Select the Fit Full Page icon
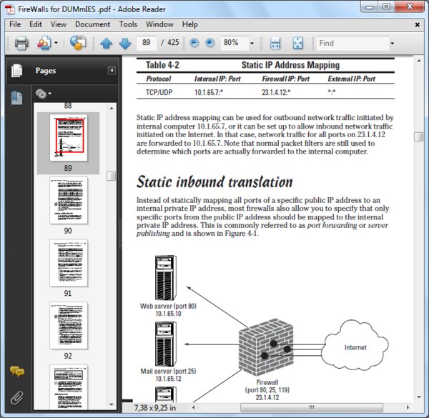The image size is (429, 418). coord(297,43)
